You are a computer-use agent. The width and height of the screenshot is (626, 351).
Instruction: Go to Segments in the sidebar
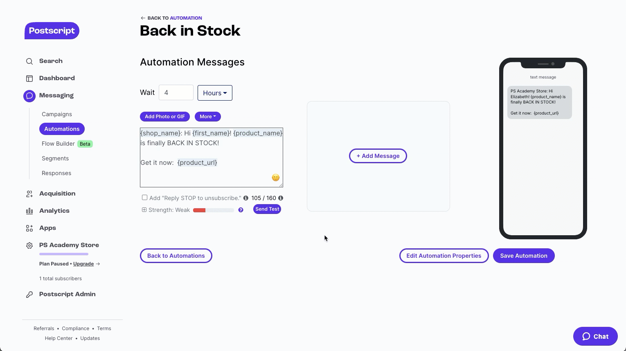point(55,158)
